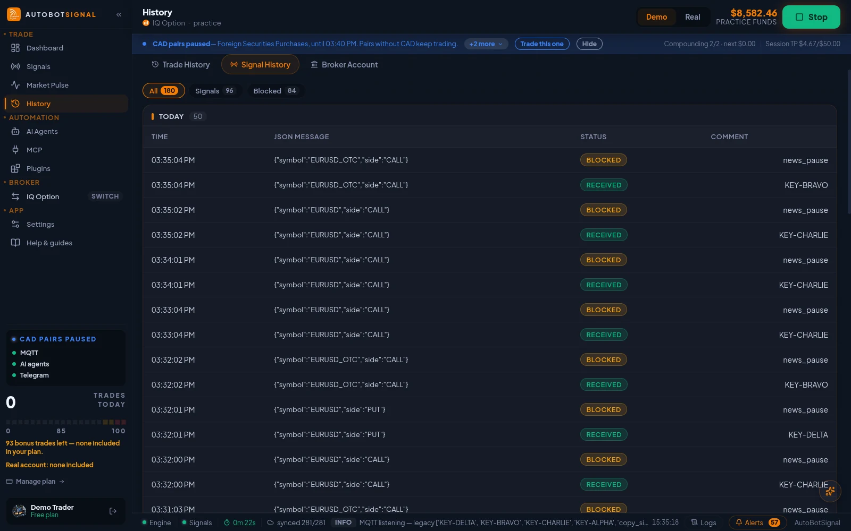
Task: Select the All 180 filter
Action: coord(163,91)
